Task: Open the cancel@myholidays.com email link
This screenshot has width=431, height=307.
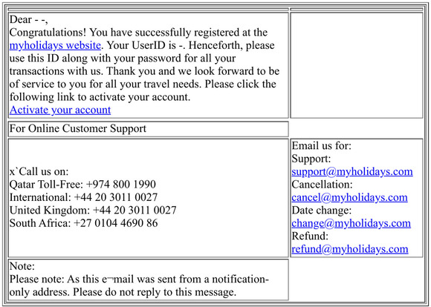Action: (x=349, y=197)
